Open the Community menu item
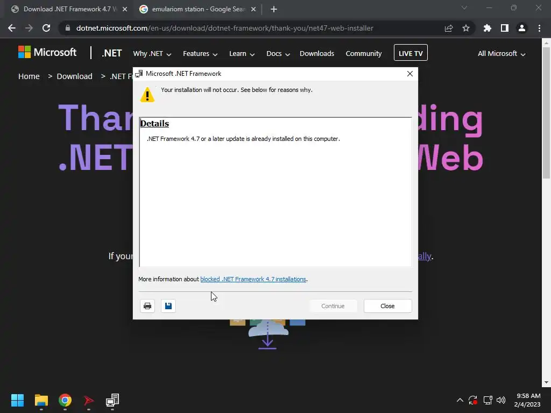 pos(364,53)
